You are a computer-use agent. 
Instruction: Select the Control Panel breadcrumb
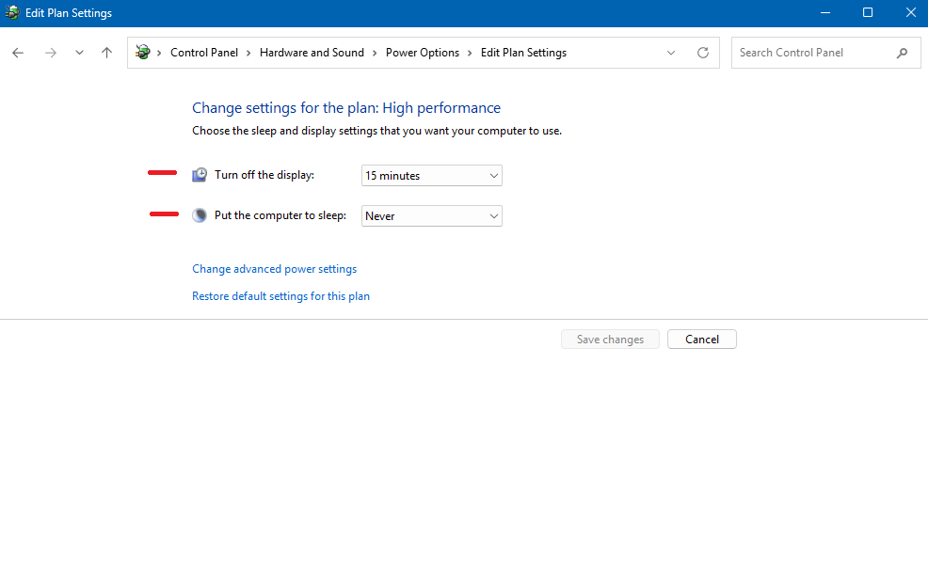point(204,53)
